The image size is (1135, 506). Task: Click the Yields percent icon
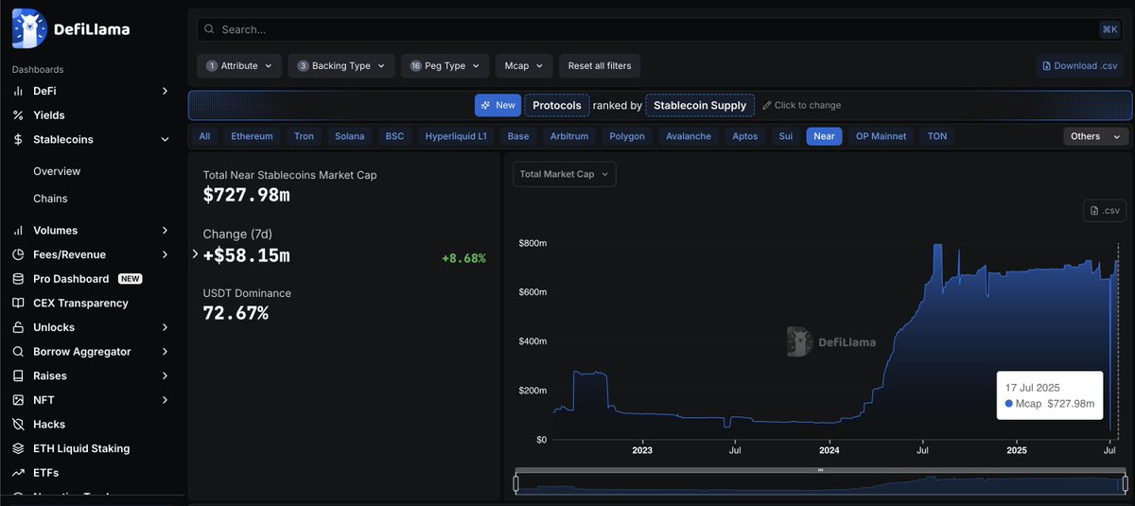point(18,115)
